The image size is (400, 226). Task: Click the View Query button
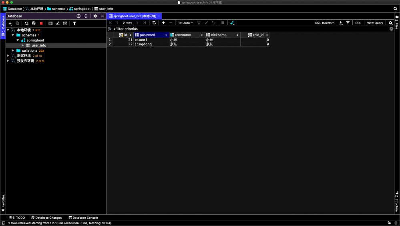[375, 23]
